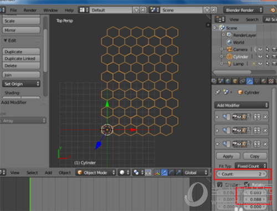277x211 pixels.
Task: Add a new screen layout with plus
Action: (x=136, y=10)
